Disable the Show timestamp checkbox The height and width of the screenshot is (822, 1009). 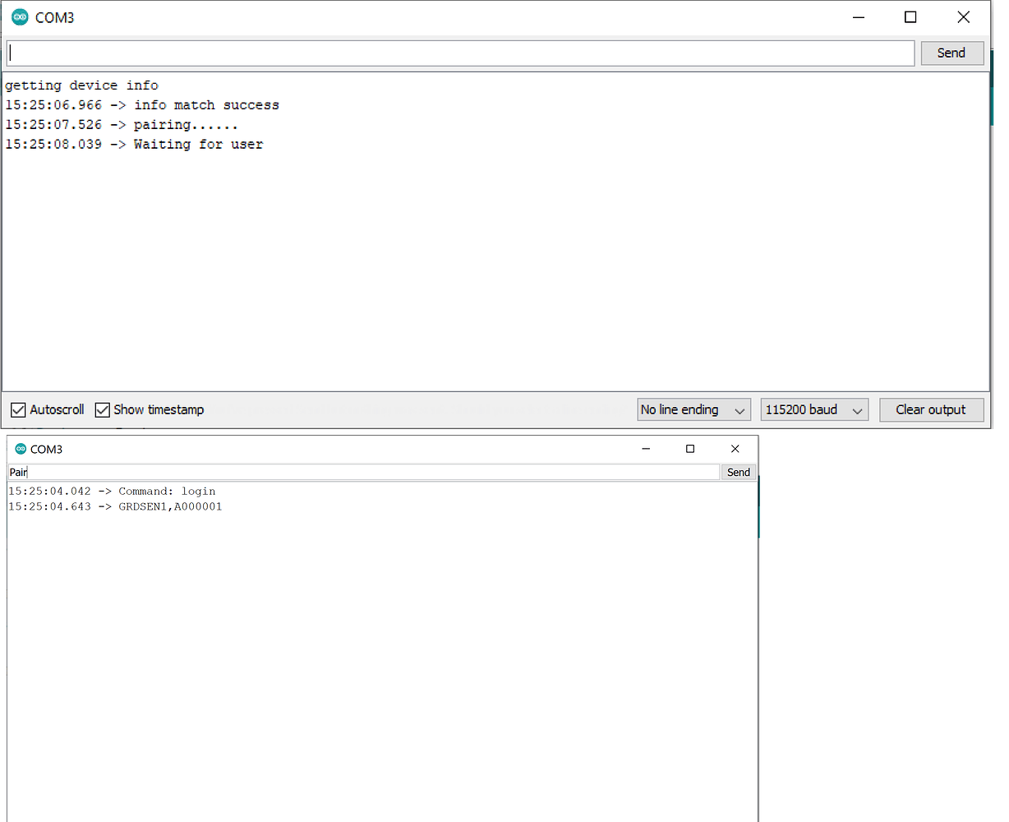pyautogui.click(x=102, y=409)
